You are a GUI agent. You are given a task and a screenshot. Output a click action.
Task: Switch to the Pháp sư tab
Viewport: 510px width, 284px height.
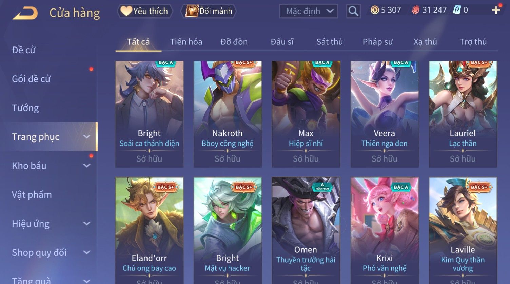(378, 42)
